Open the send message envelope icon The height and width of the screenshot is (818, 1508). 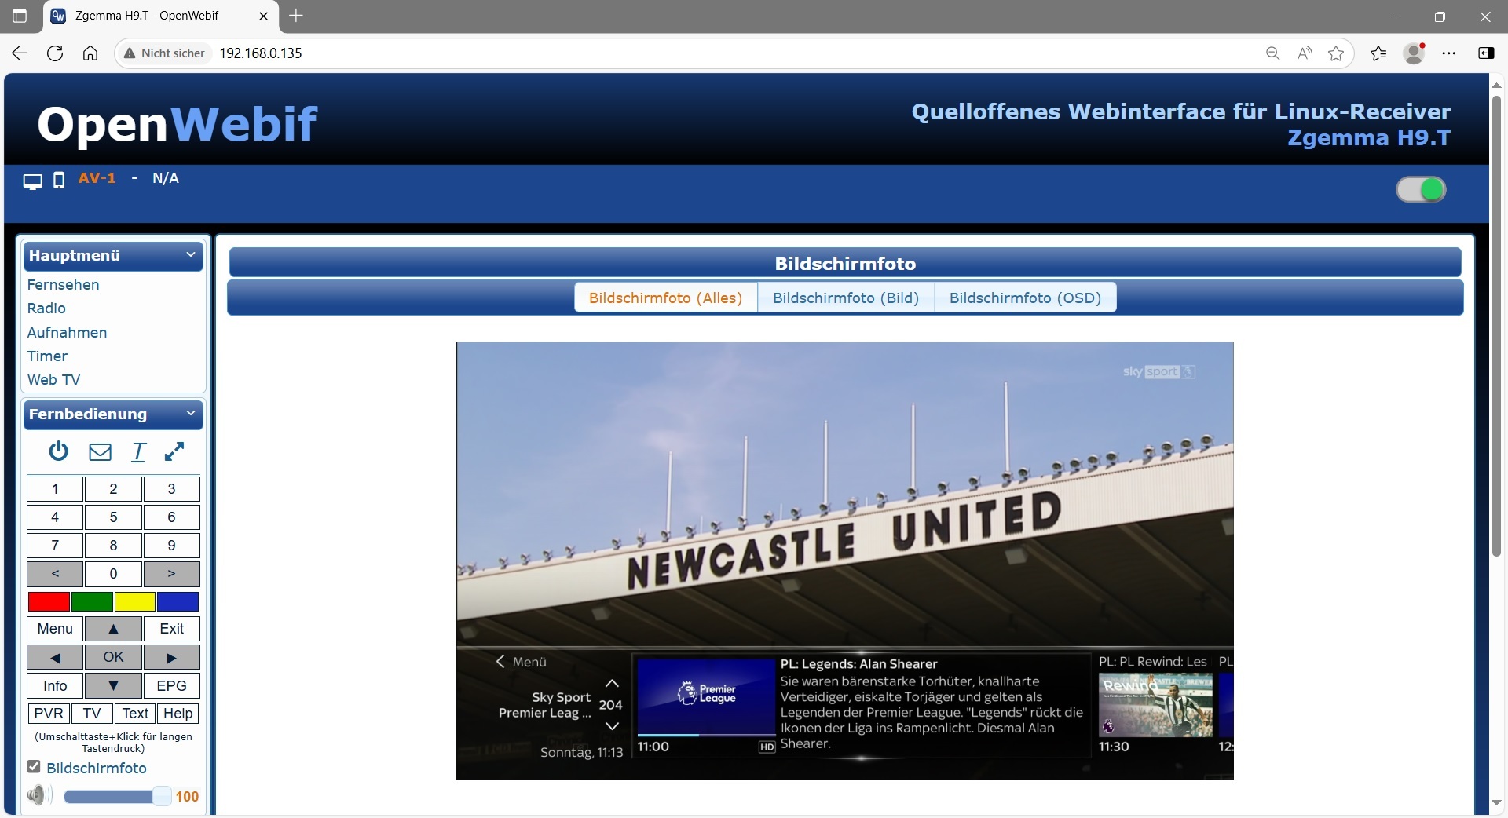coord(100,451)
